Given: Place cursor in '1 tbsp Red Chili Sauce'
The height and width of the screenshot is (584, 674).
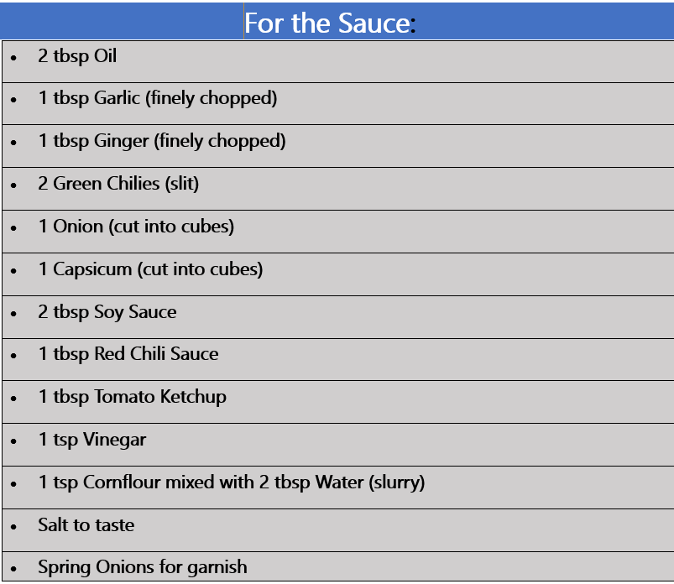Looking at the screenshot, I should (x=128, y=355).
